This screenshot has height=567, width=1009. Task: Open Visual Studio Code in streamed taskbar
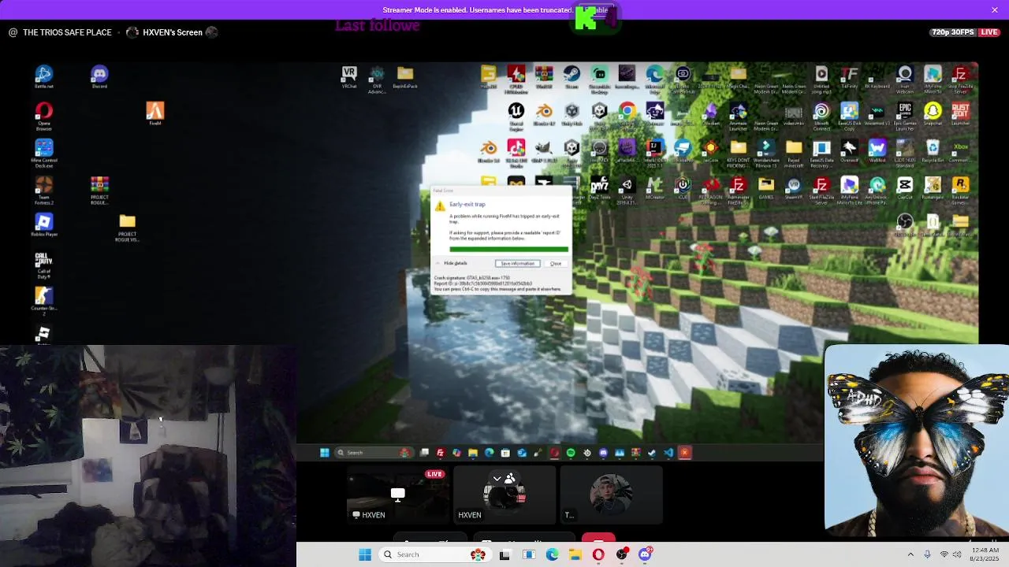pyautogui.click(x=668, y=453)
